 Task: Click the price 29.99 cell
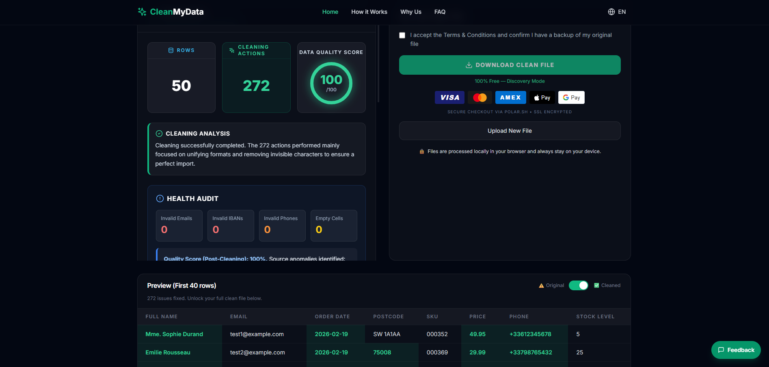481,352
